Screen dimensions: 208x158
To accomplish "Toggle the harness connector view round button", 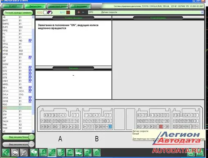I will [32, 144].
